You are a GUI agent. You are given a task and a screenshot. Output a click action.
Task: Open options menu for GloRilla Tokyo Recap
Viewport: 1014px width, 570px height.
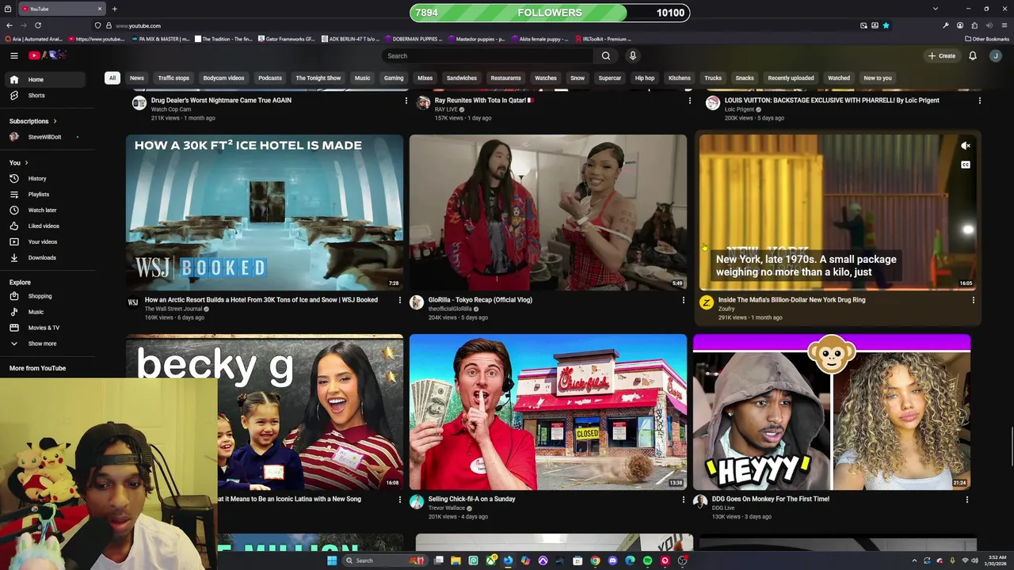[684, 300]
